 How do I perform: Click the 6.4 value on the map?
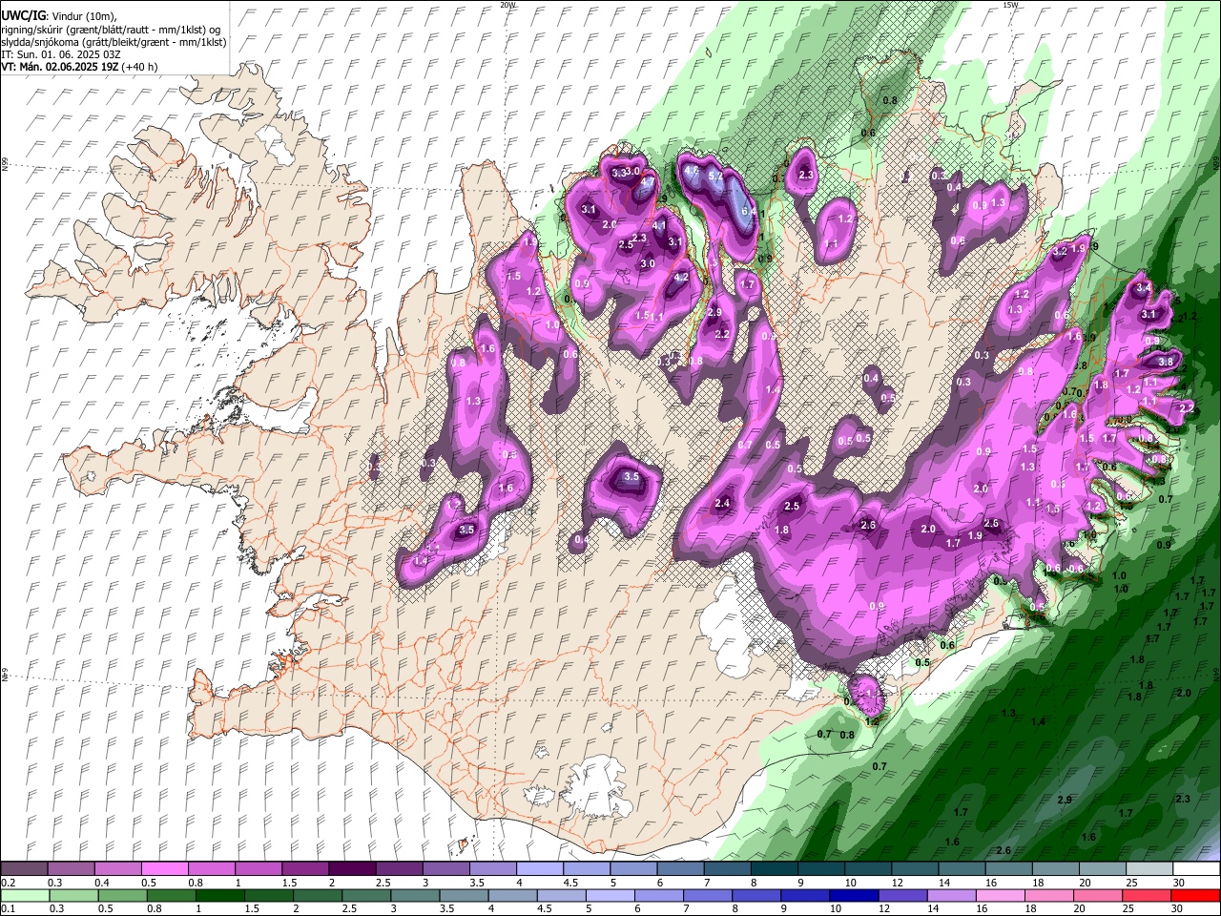click(x=749, y=212)
